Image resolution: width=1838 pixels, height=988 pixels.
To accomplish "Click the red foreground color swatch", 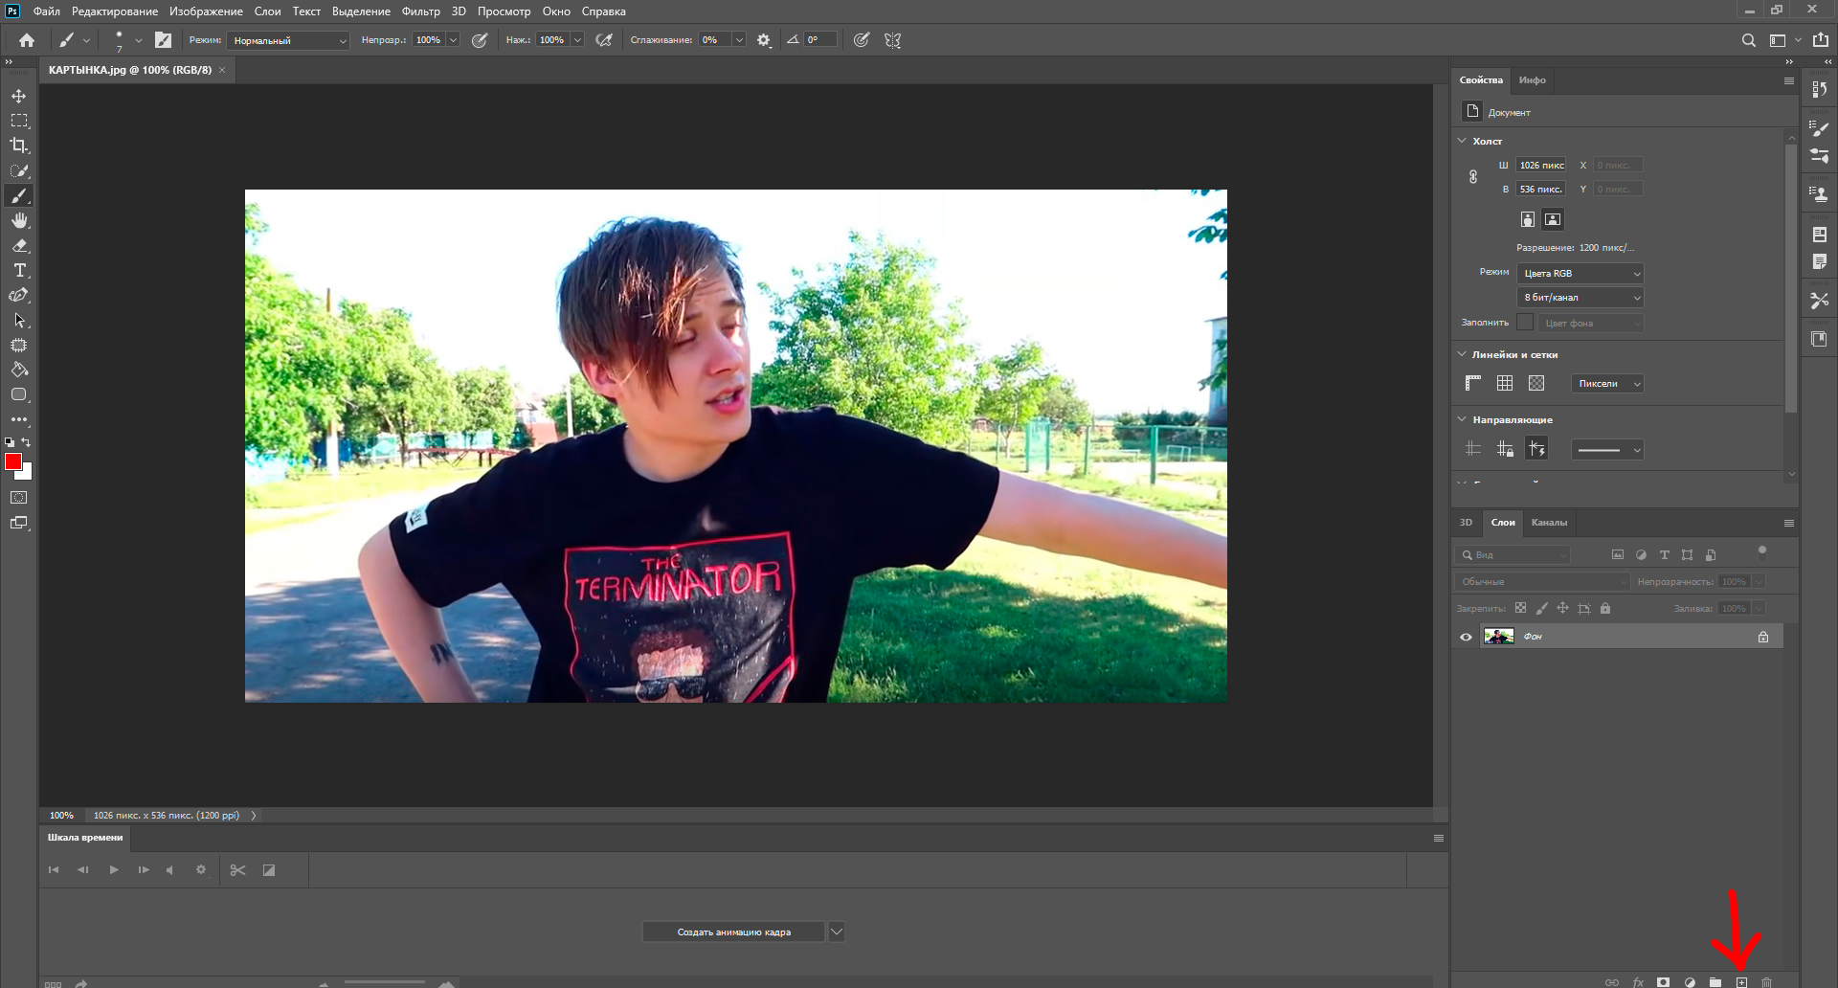I will (x=12, y=461).
